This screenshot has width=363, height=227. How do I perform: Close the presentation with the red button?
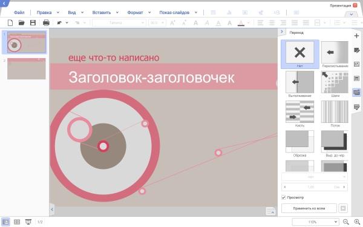tap(355, 5)
